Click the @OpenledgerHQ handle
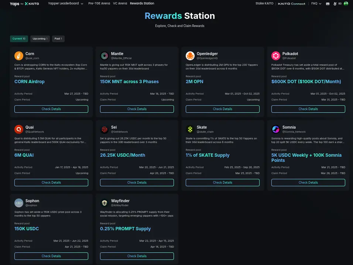The image size is (353, 265). coord(207,58)
